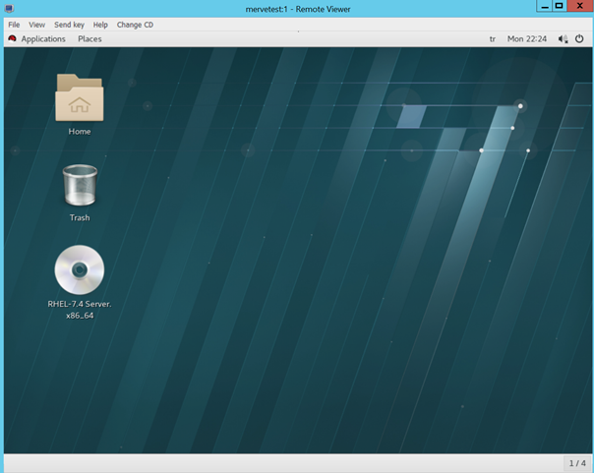Click the 1 / 4 workspace switcher
This screenshot has width=594, height=473.
[577, 463]
